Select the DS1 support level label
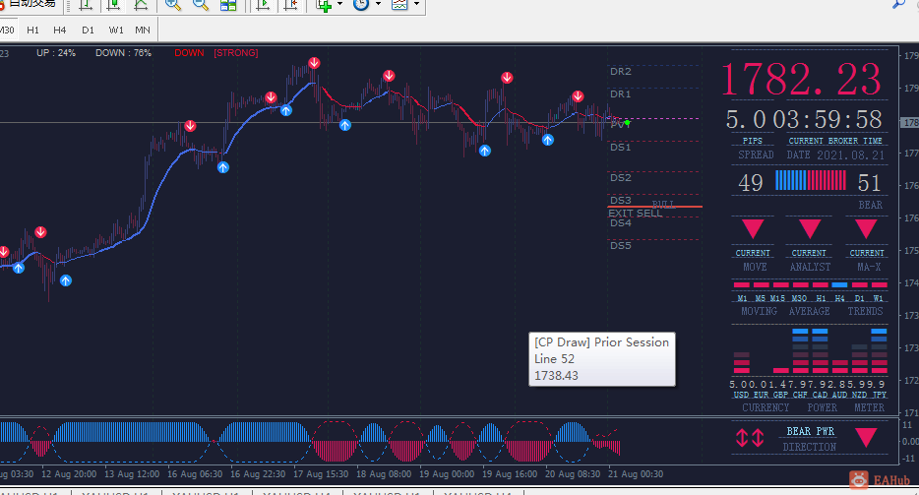Screen dimensions: 919x495 tap(621, 148)
